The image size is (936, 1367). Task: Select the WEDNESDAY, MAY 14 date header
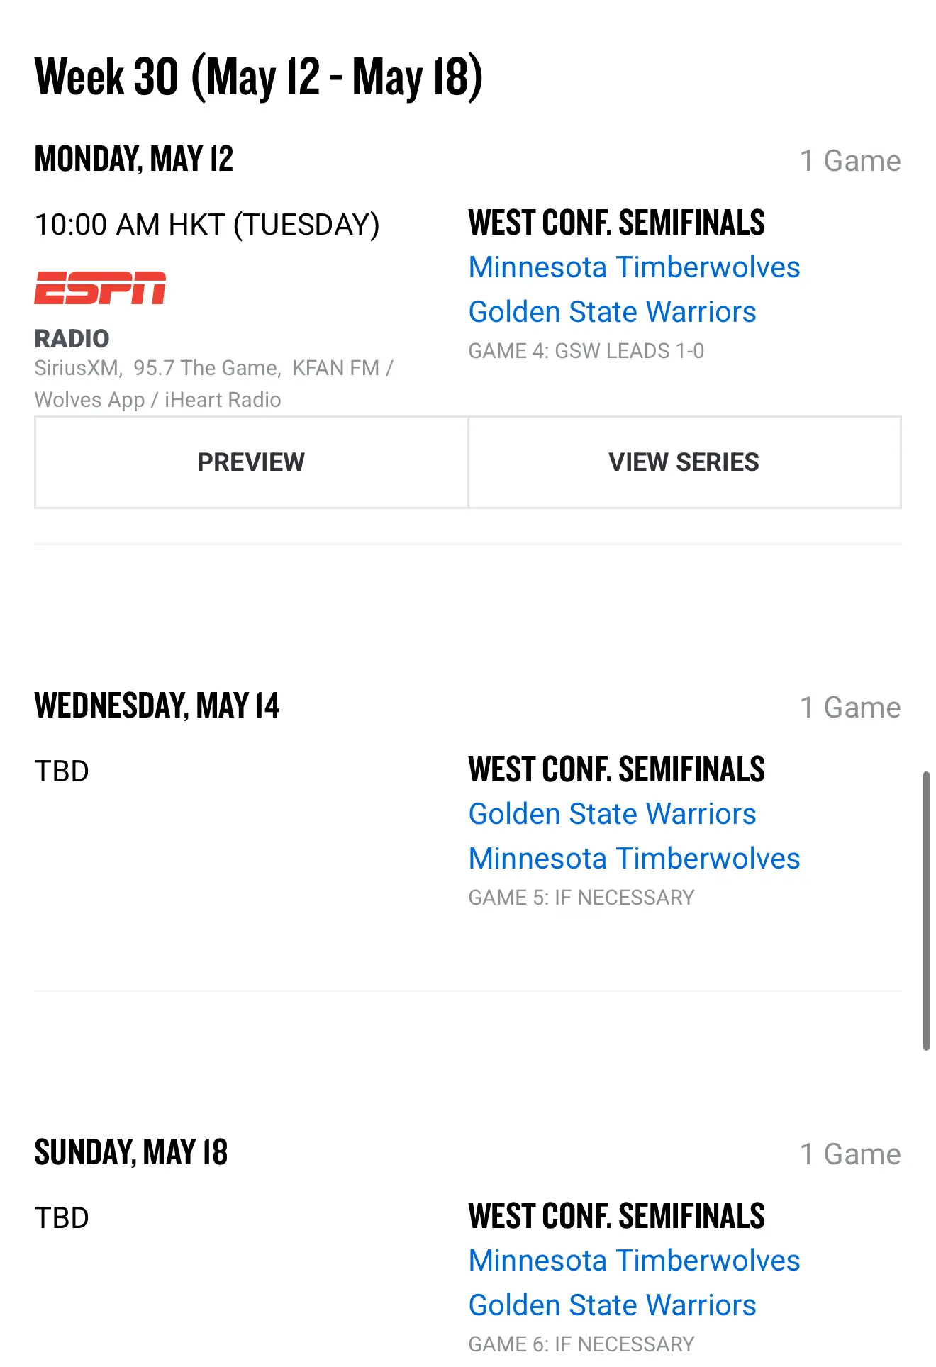[x=157, y=705]
